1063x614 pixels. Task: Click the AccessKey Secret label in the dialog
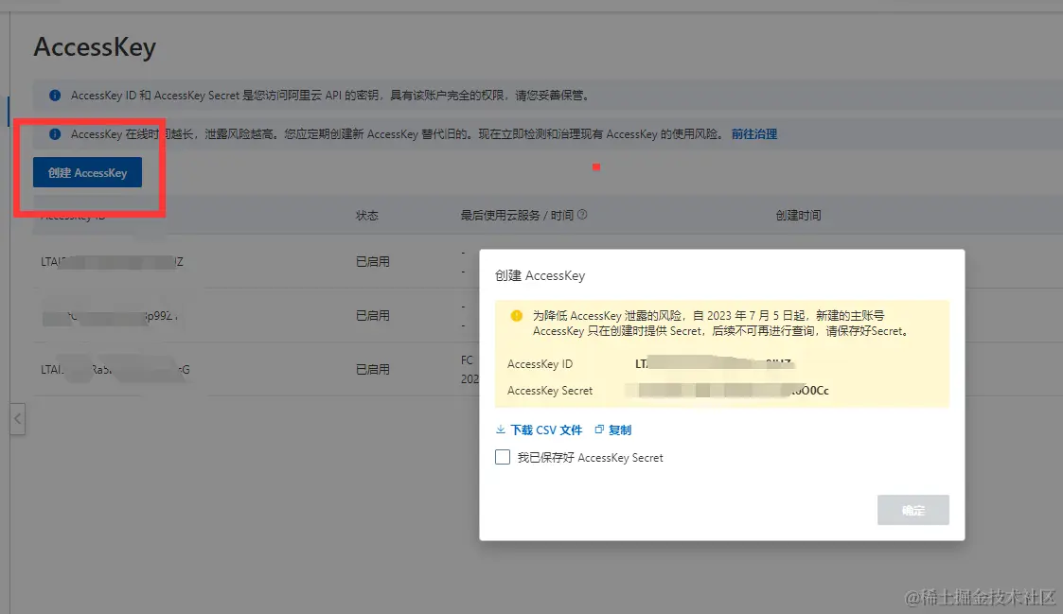[x=550, y=391]
